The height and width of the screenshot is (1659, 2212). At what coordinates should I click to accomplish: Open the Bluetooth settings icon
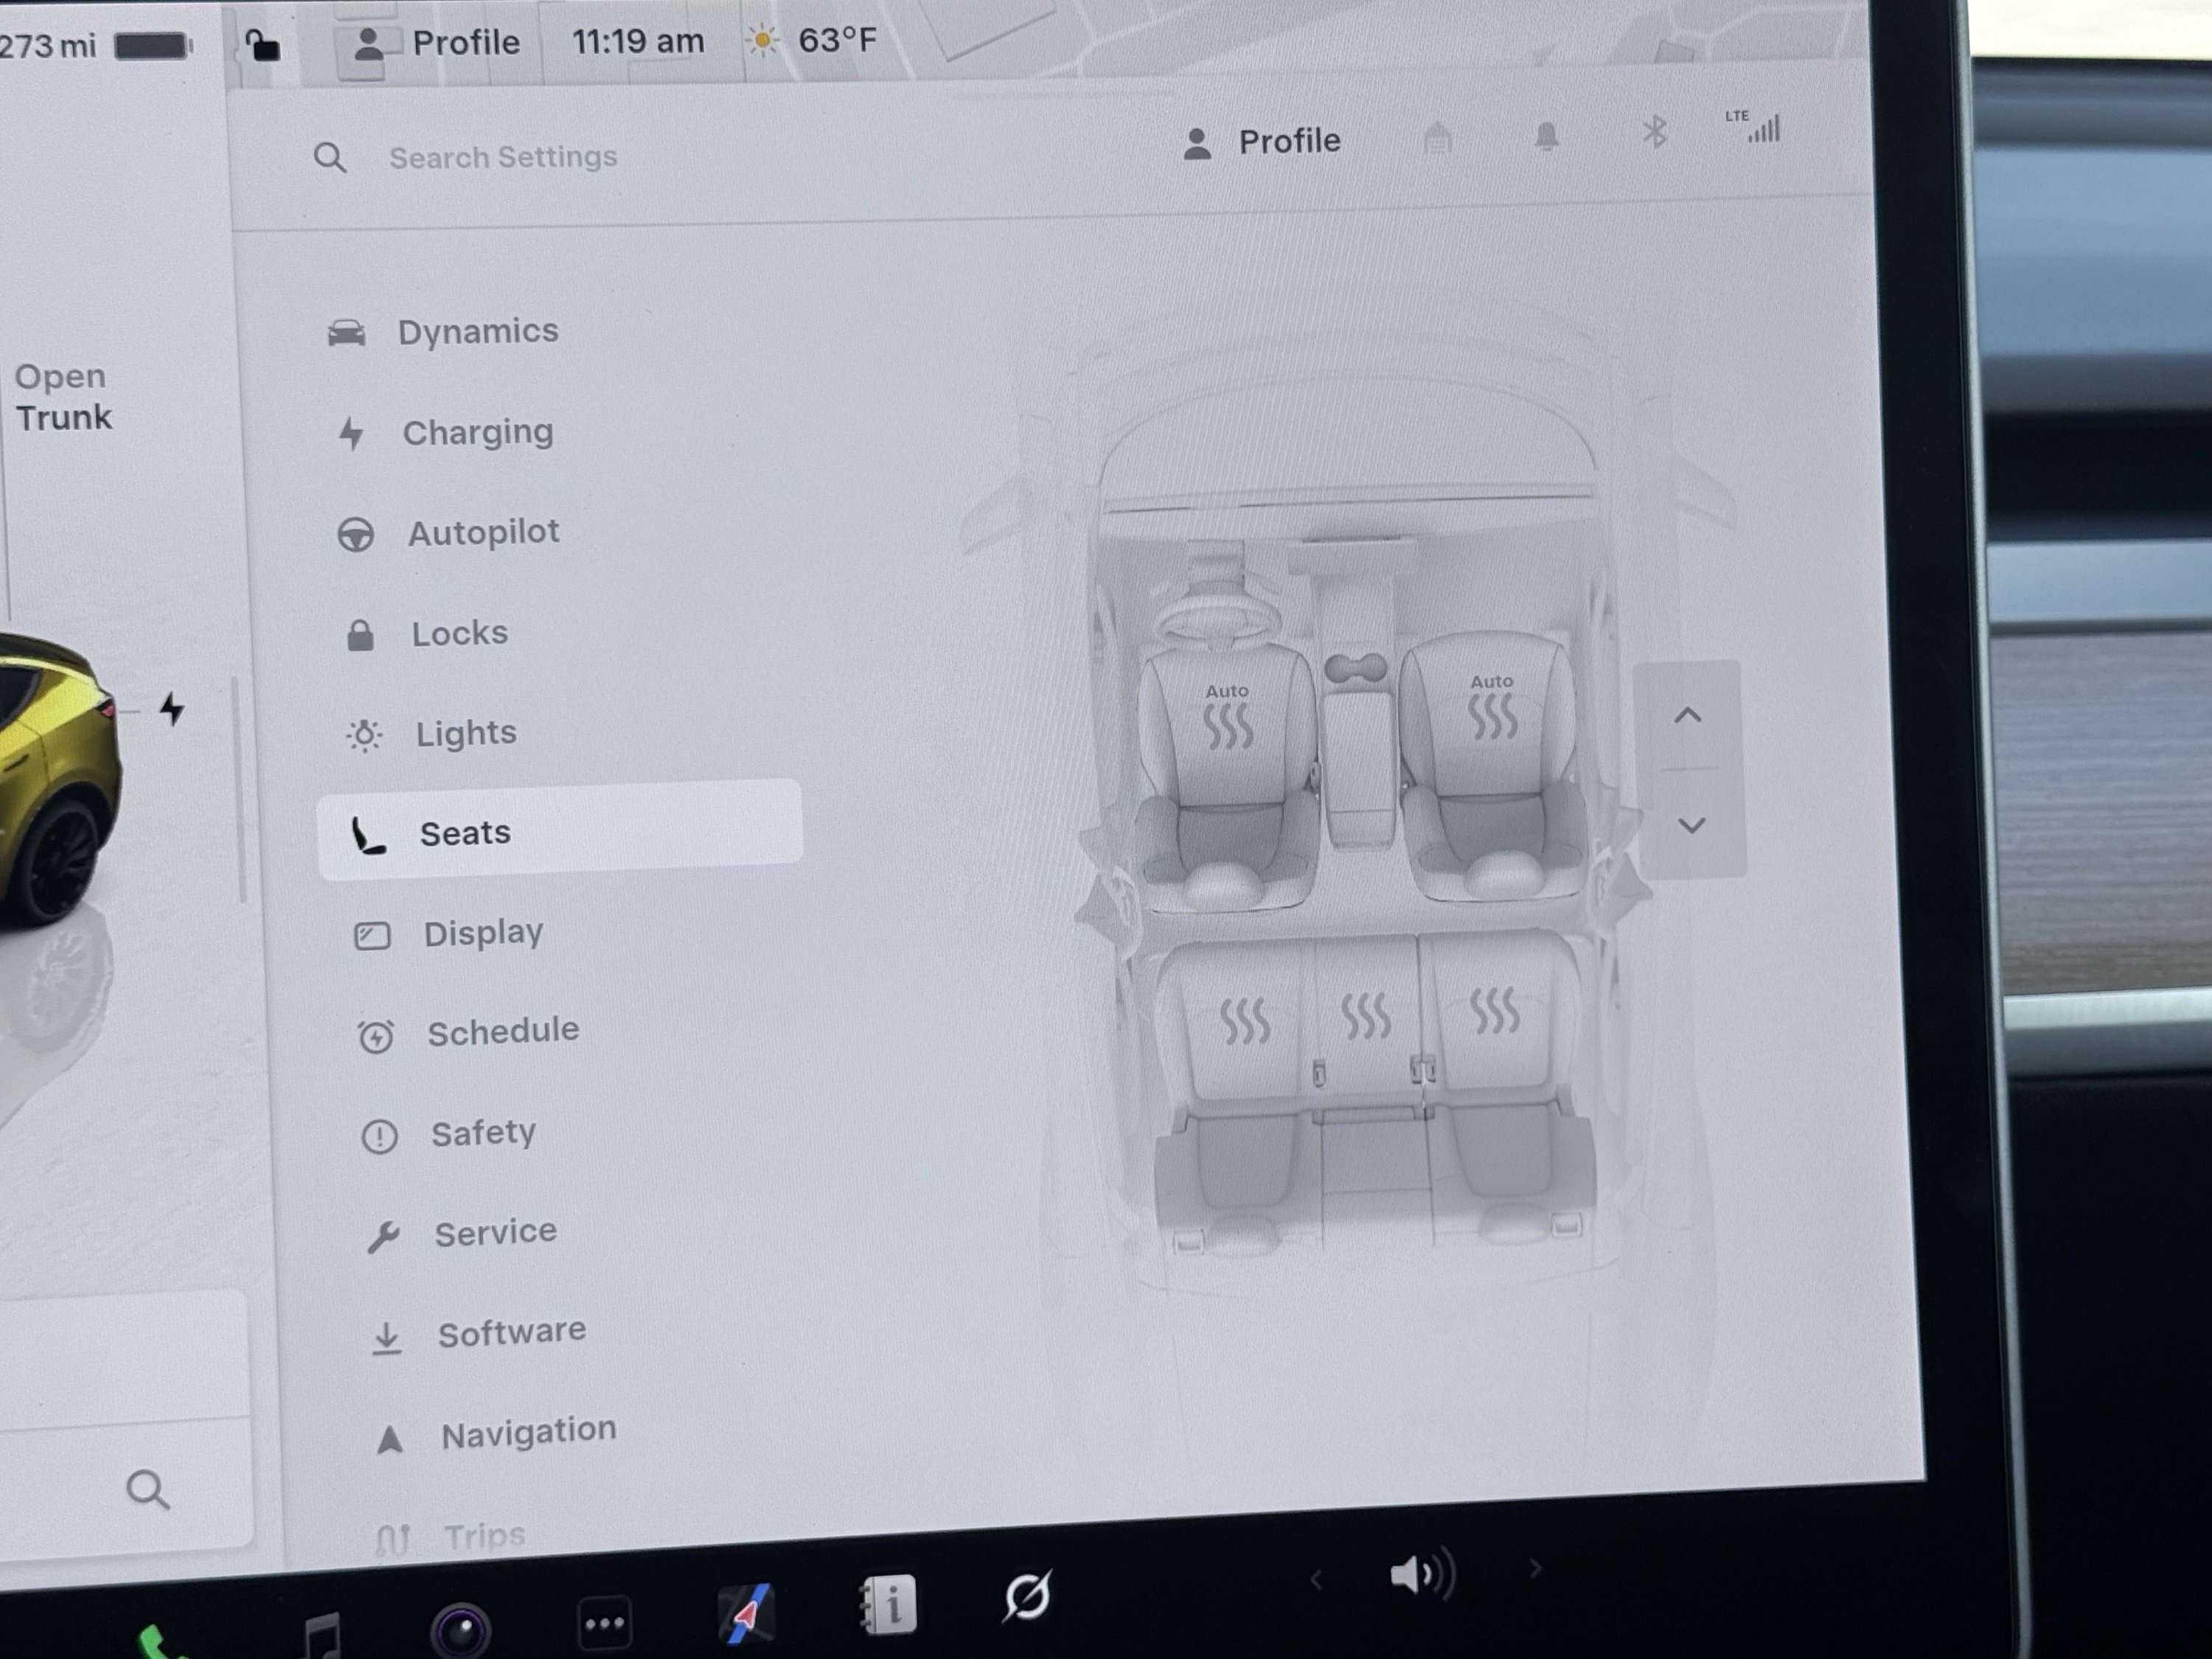pos(1655,131)
